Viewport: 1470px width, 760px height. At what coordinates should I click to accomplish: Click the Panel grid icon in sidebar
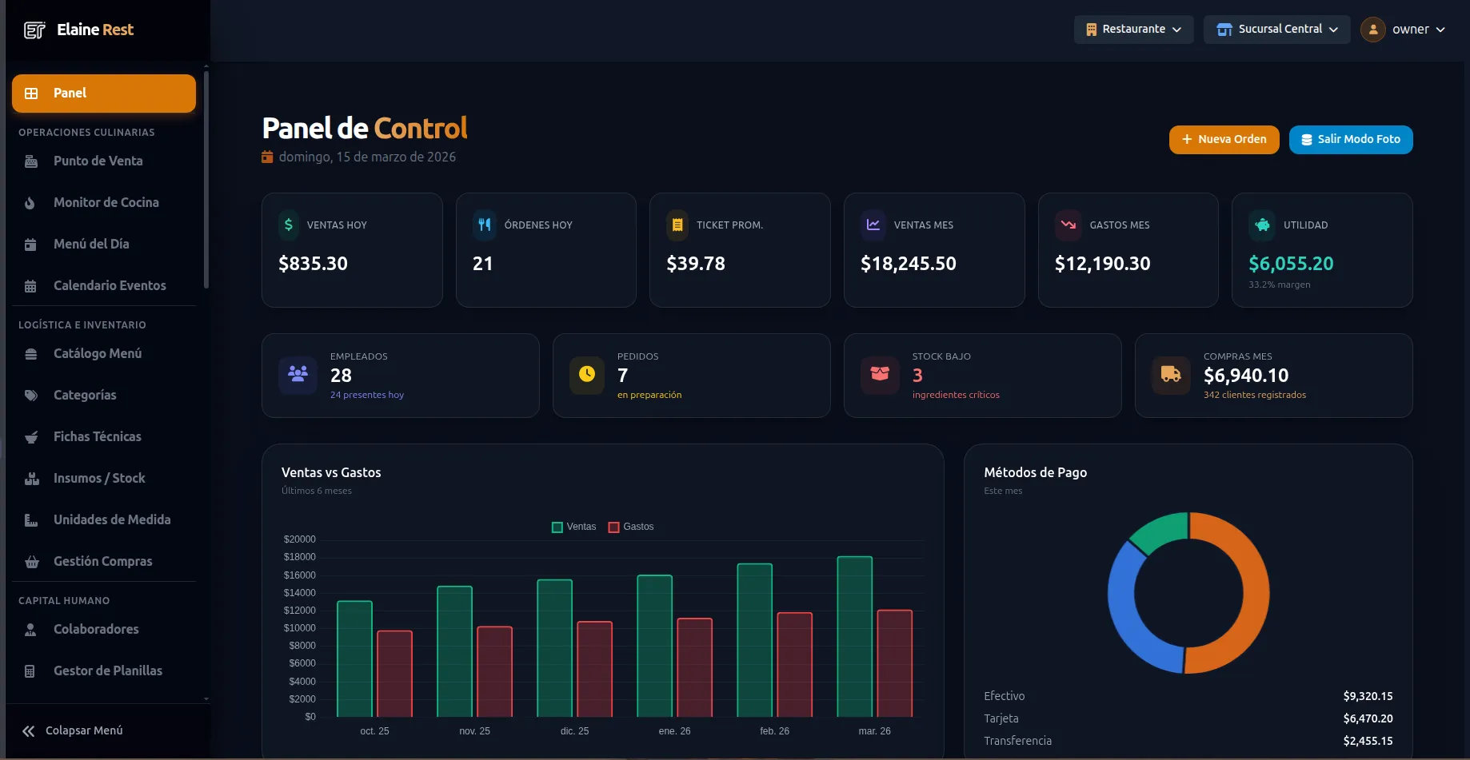31,94
